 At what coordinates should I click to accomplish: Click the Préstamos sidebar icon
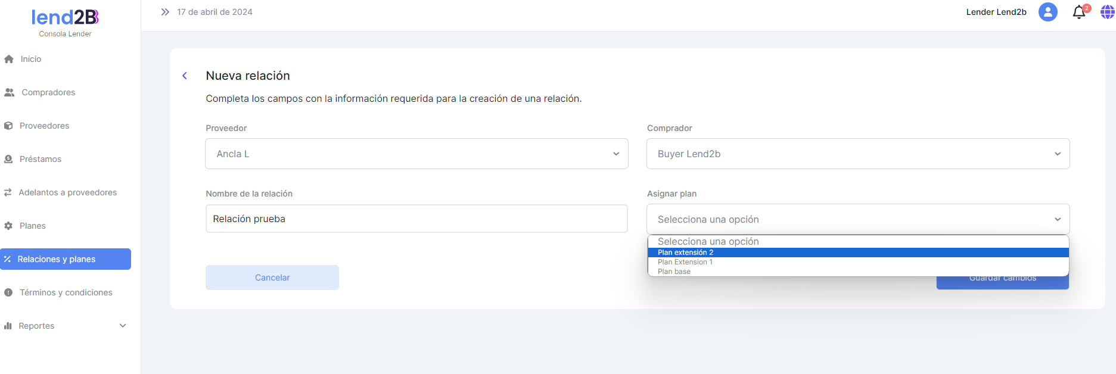pyautogui.click(x=8, y=159)
